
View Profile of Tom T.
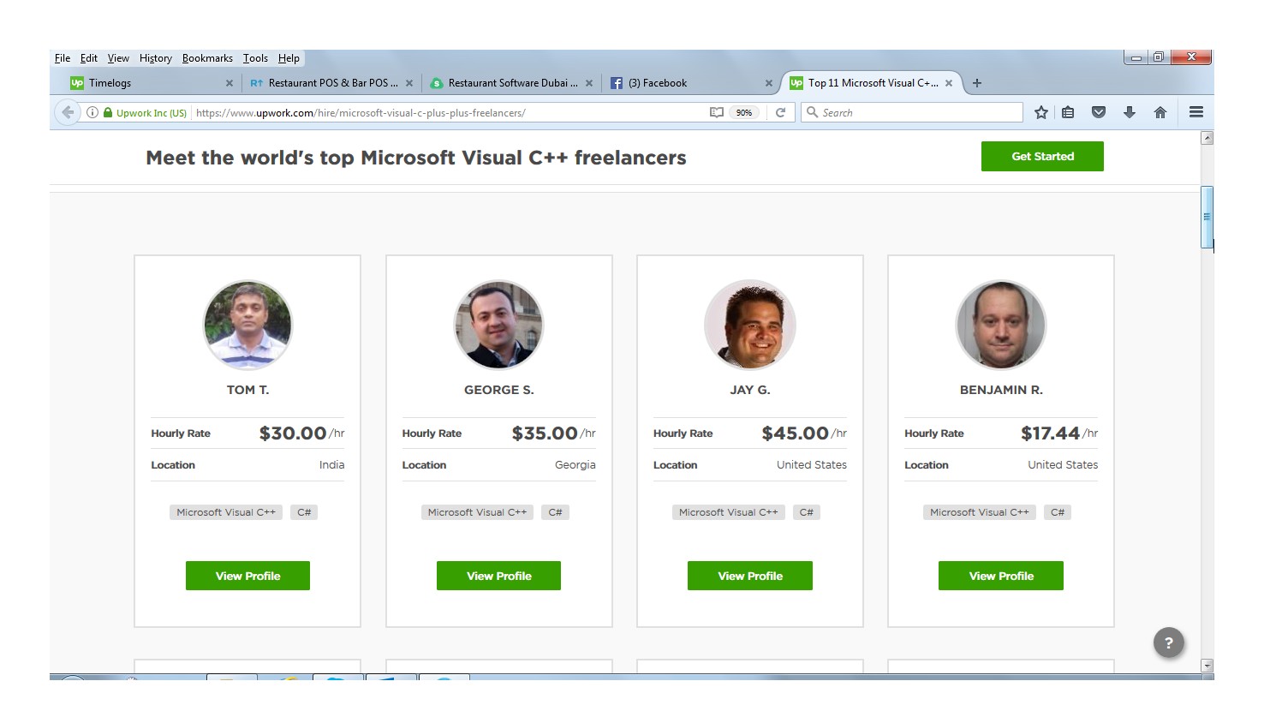pos(247,576)
